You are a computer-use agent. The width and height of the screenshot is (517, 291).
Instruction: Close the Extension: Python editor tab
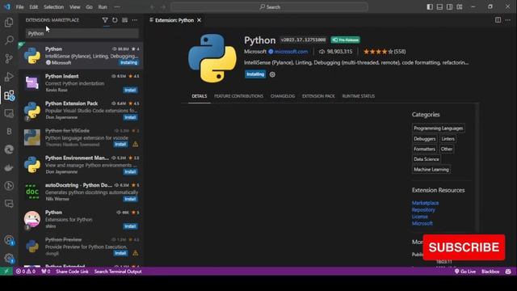tap(200, 20)
